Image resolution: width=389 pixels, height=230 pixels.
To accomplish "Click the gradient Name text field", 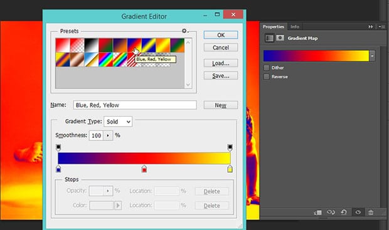I will point(135,105).
